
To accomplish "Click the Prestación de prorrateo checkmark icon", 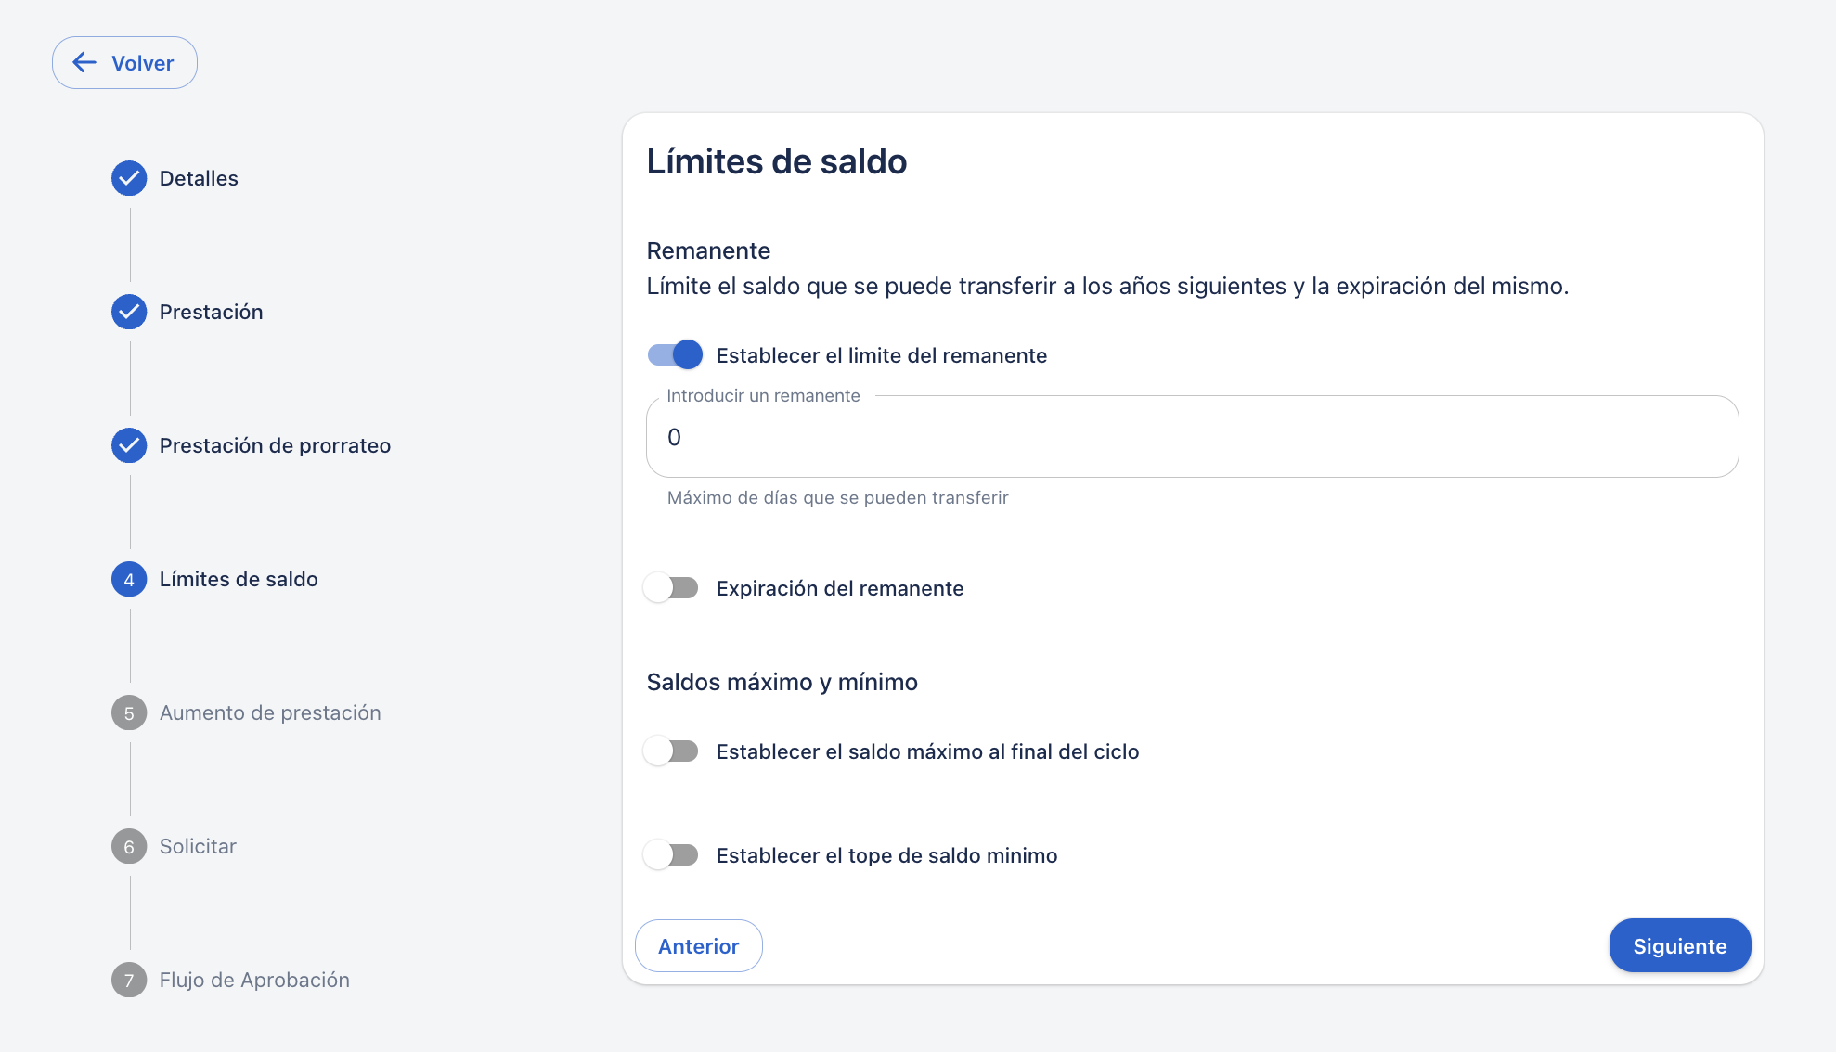I will pyautogui.click(x=129, y=445).
